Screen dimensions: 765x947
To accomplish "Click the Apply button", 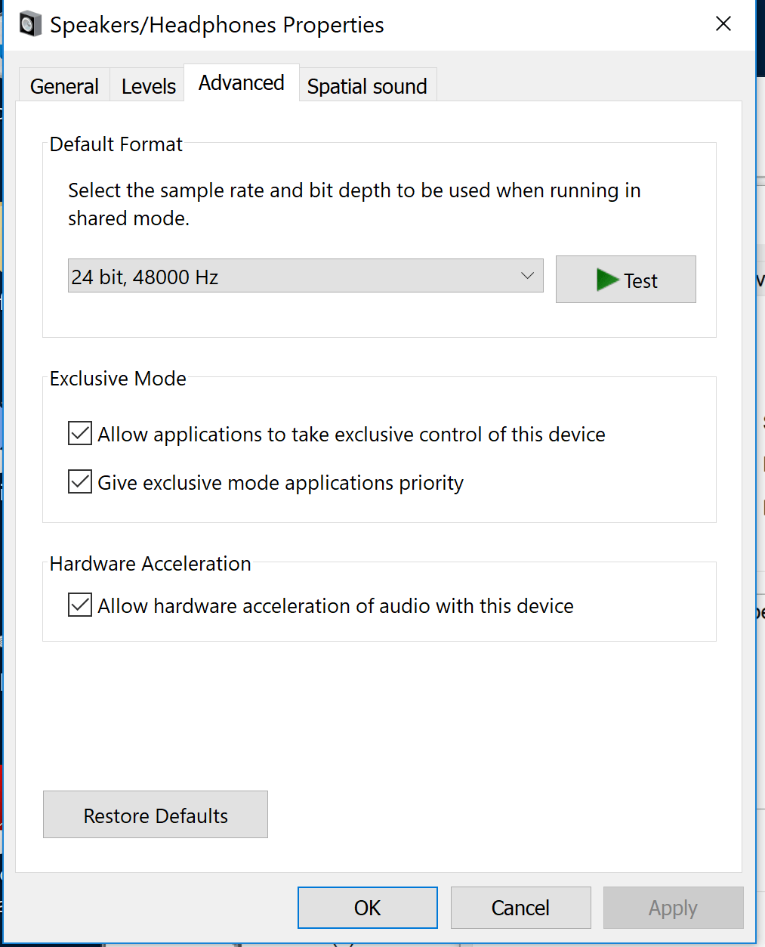I will pyautogui.click(x=673, y=907).
